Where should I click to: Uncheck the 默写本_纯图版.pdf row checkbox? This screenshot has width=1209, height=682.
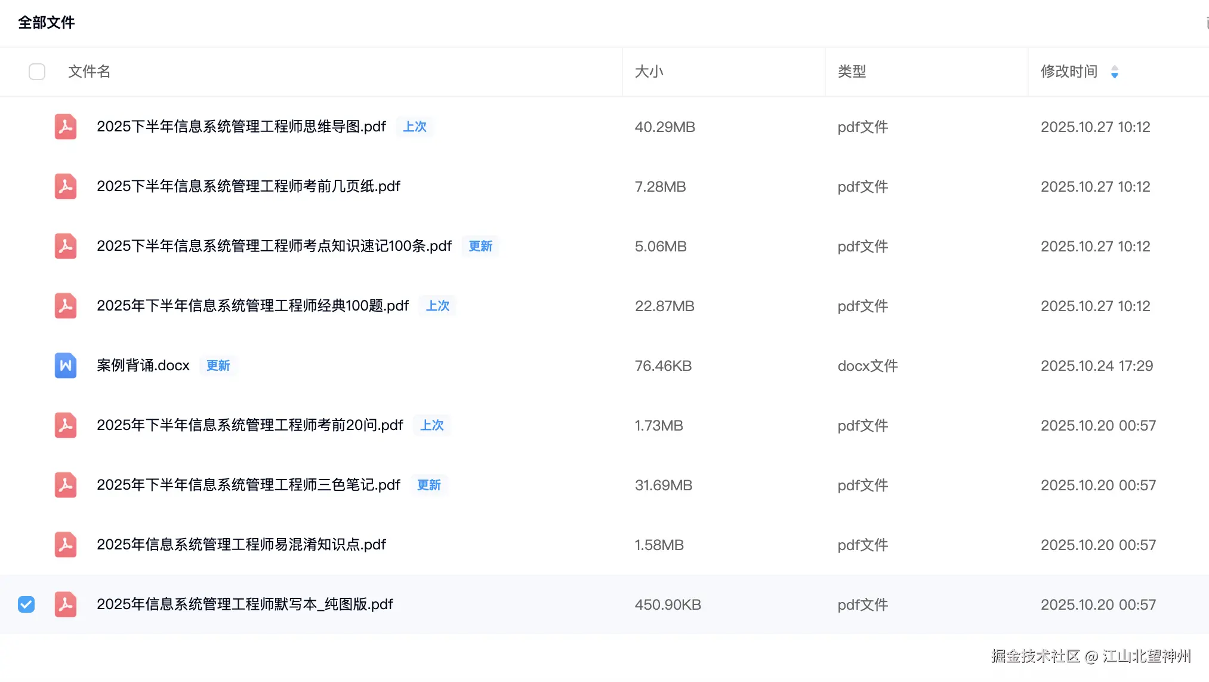point(26,604)
